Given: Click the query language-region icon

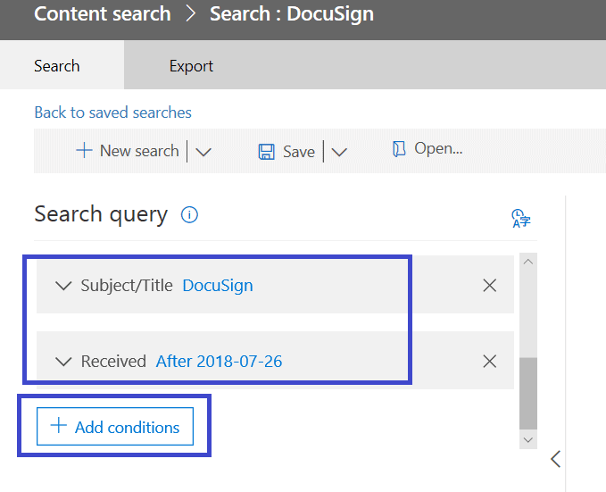Looking at the screenshot, I should [521, 219].
